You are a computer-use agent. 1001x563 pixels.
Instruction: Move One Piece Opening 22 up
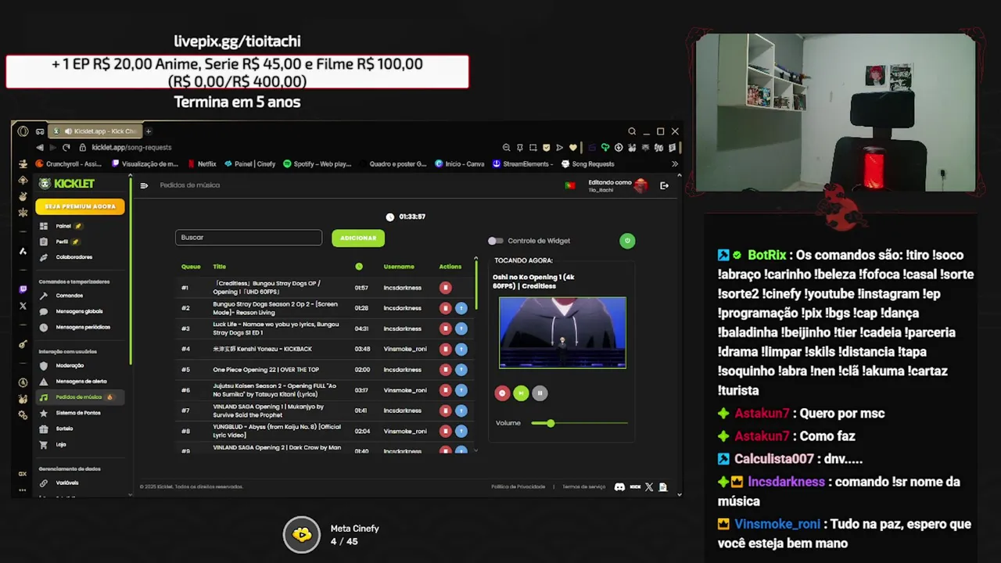pyautogui.click(x=461, y=369)
